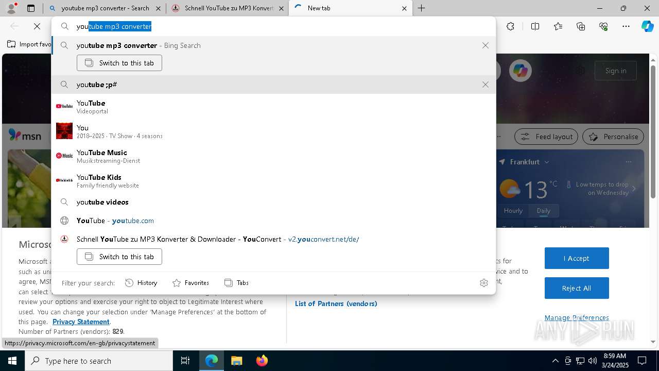Filter search by History
Image resolution: width=659 pixels, height=371 pixels.
pos(141,283)
